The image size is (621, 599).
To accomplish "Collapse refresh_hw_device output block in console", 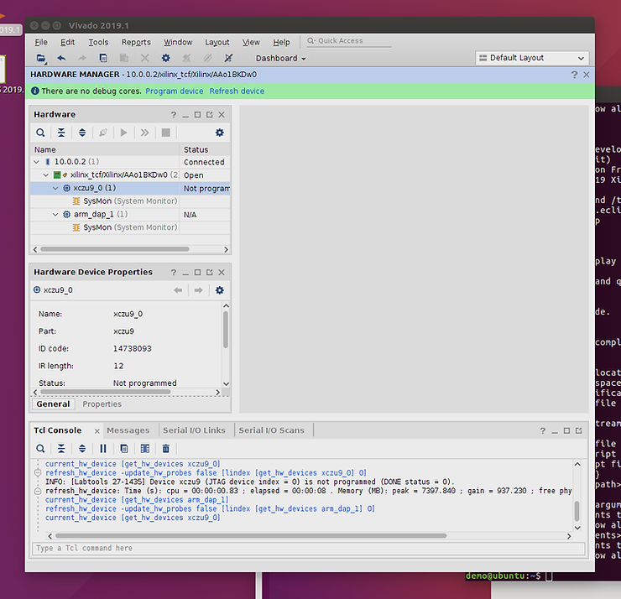I will [x=38, y=472].
